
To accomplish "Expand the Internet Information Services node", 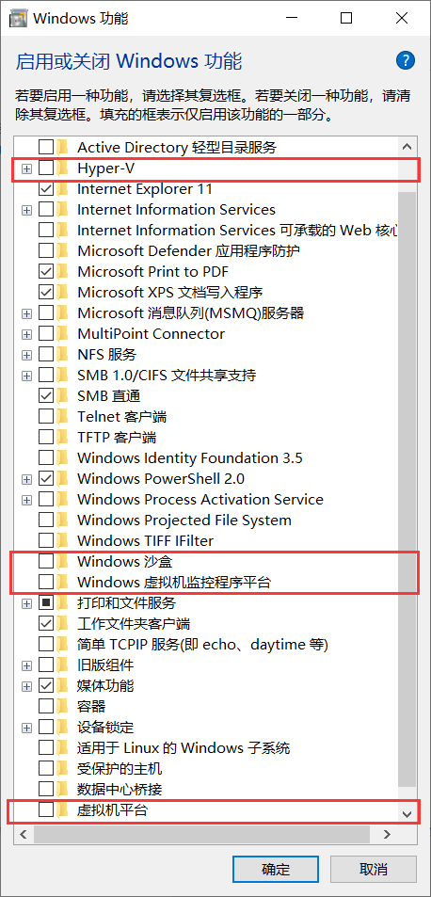I will tap(26, 210).
